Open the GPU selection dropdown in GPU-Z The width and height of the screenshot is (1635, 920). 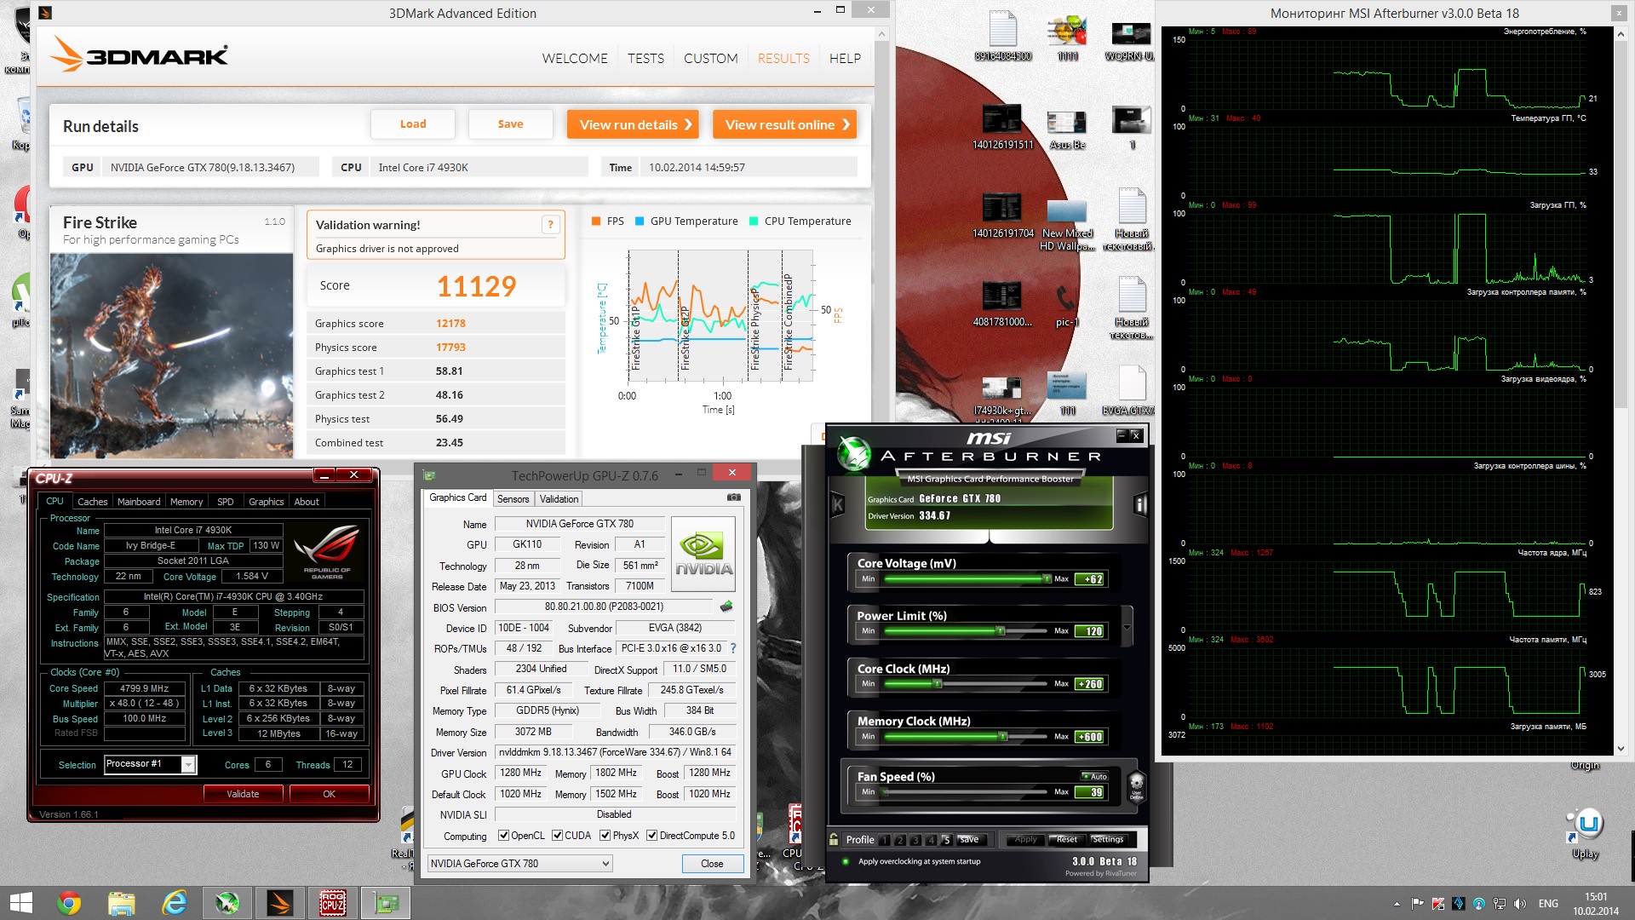pyautogui.click(x=519, y=864)
